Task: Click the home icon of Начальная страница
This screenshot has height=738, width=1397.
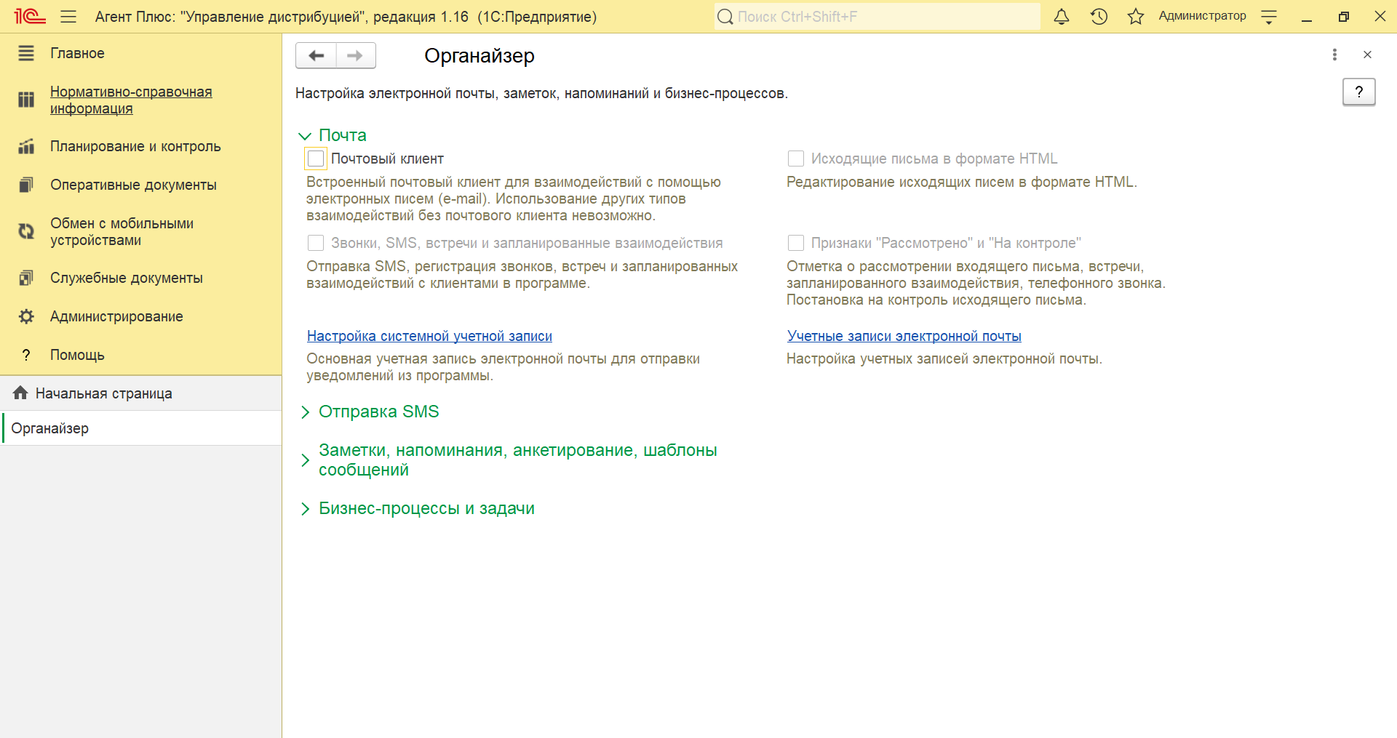Action: coord(20,393)
